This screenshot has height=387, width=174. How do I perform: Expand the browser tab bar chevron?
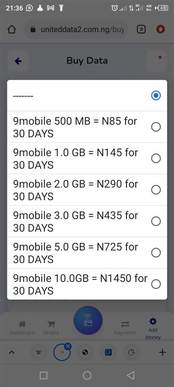tap(11, 353)
